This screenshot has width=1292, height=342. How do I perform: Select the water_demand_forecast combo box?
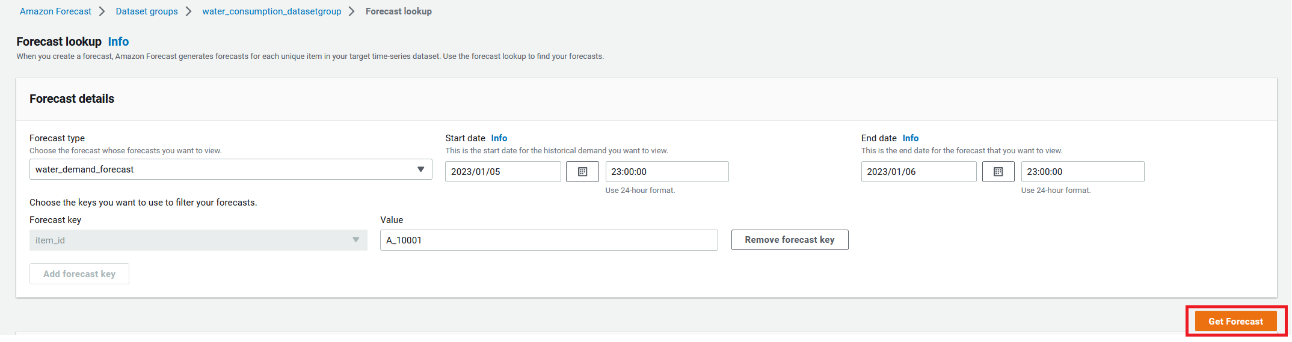click(231, 169)
